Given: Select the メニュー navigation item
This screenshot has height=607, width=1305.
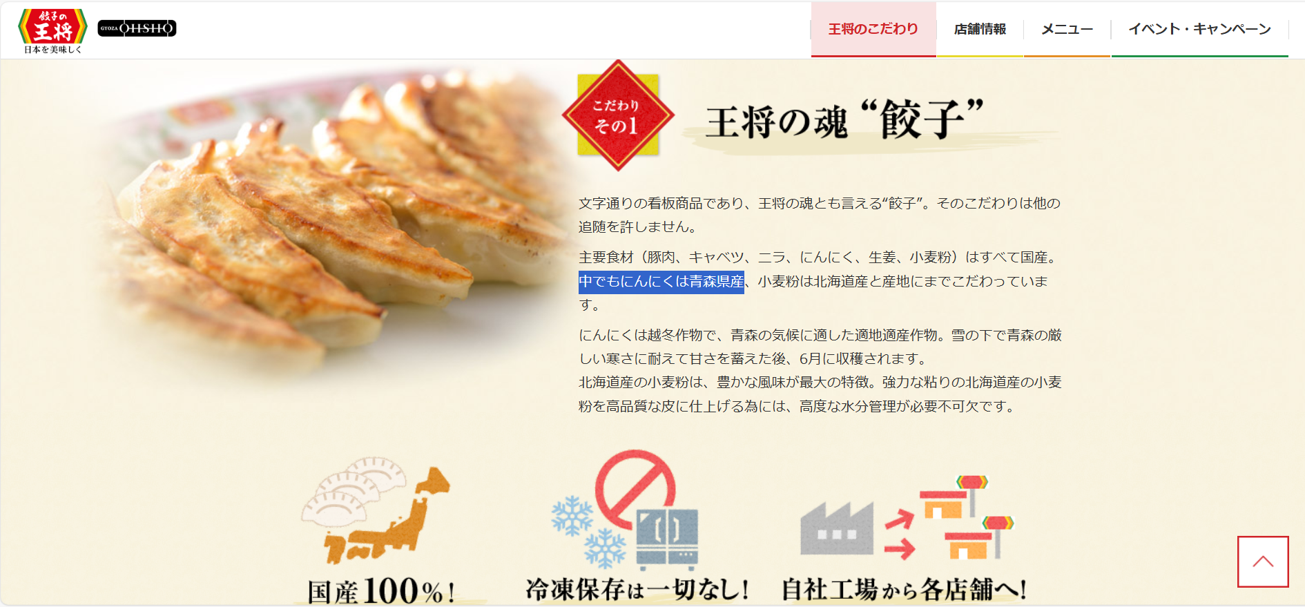Looking at the screenshot, I should 1067,29.
